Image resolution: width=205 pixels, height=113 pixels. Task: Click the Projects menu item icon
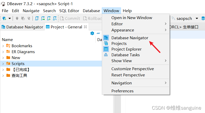pyautogui.click(x=106, y=43)
